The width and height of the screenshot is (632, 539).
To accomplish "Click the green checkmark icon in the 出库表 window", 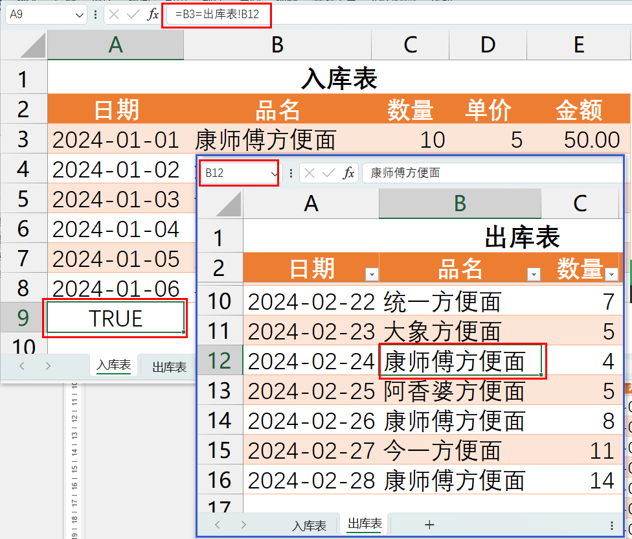I will click(x=328, y=173).
